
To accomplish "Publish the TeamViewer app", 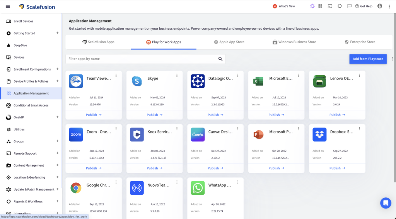I will tap(94, 115).
